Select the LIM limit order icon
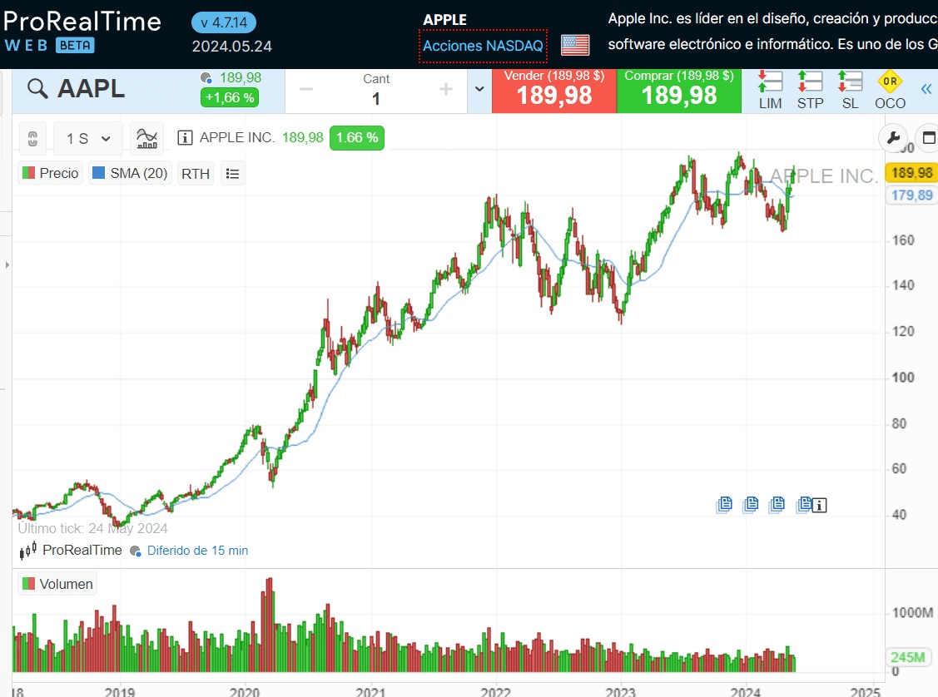The image size is (938, 697). 770,90
